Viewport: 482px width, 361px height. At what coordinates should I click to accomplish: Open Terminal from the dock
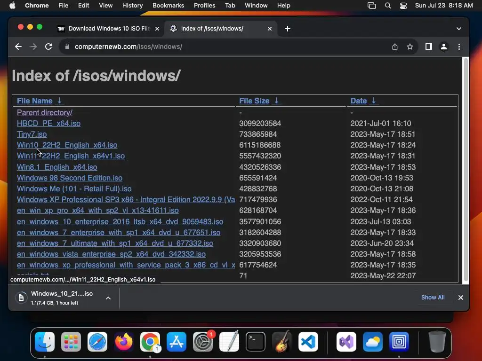click(x=256, y=342)
